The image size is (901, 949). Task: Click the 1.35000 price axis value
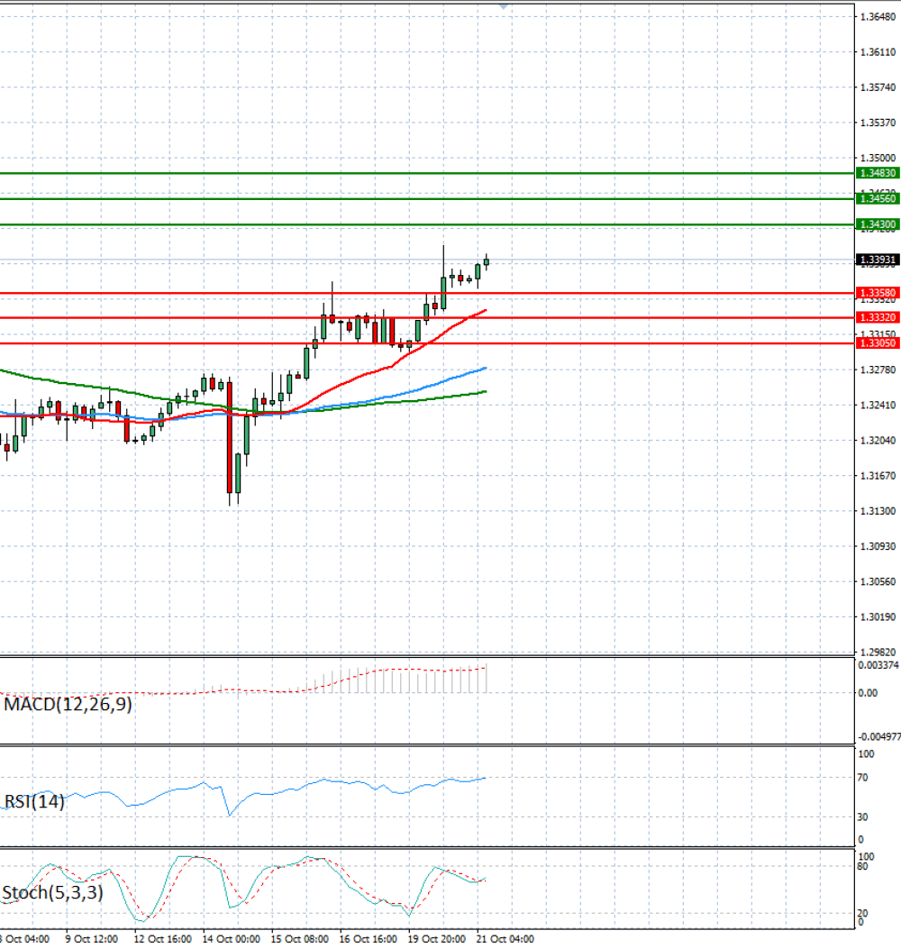tap(878, 158)
